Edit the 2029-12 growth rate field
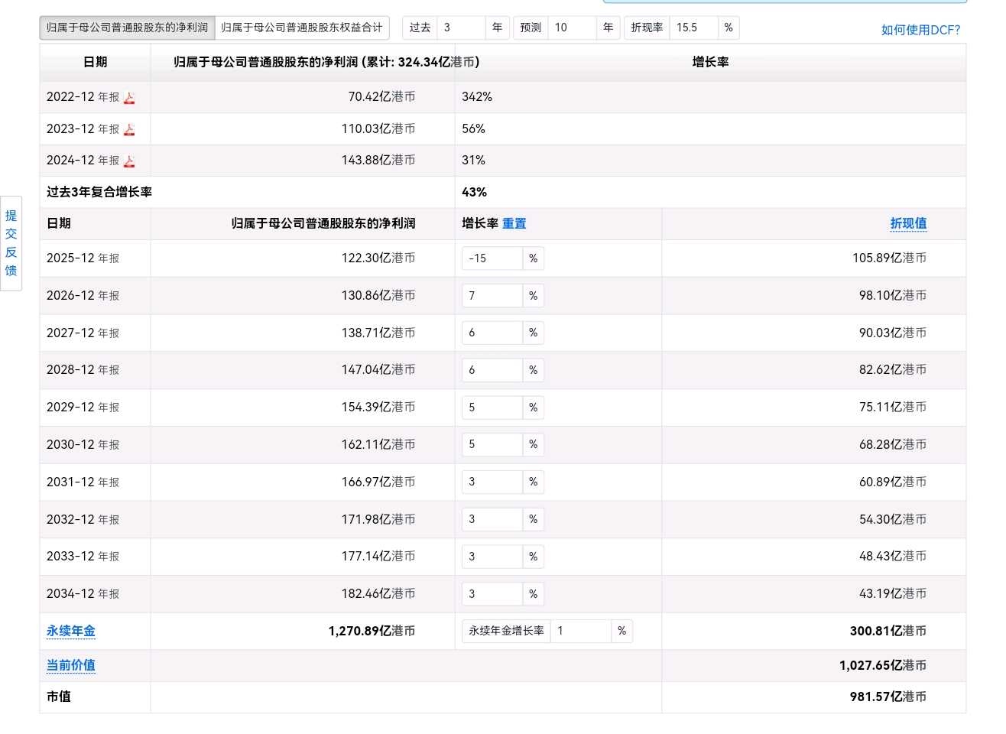This screenshot has width=1006, height=734. (x=492, y=408)
